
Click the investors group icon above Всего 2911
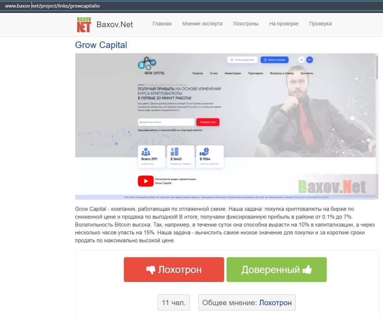coord(146,152)
